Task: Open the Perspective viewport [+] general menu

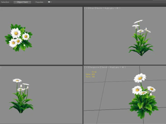Action: (86, 67)
